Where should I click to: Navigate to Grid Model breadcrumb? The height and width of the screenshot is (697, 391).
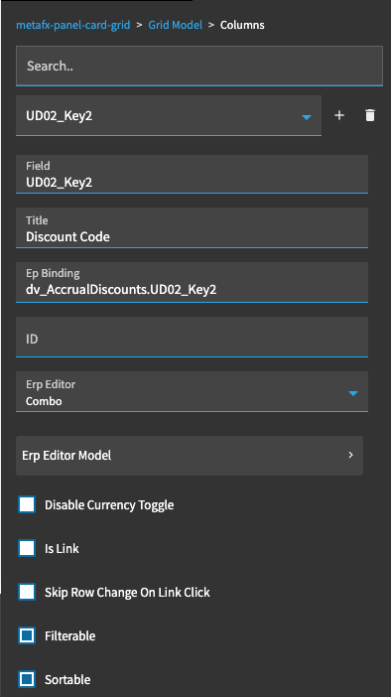(x=175, y=25)
